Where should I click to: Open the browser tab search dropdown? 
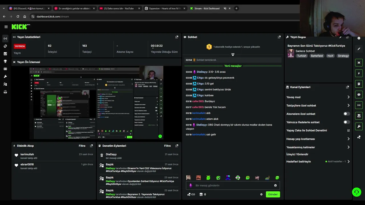tap(3, 9)
